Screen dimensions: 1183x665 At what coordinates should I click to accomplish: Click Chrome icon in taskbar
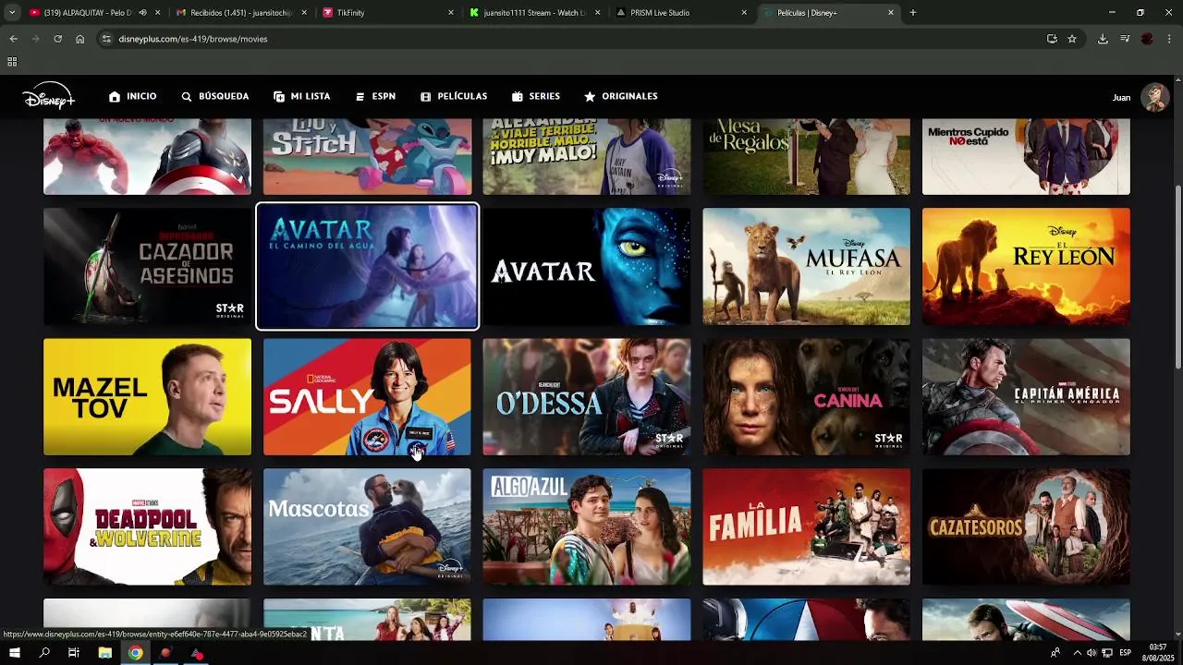(x=136, y=653)
